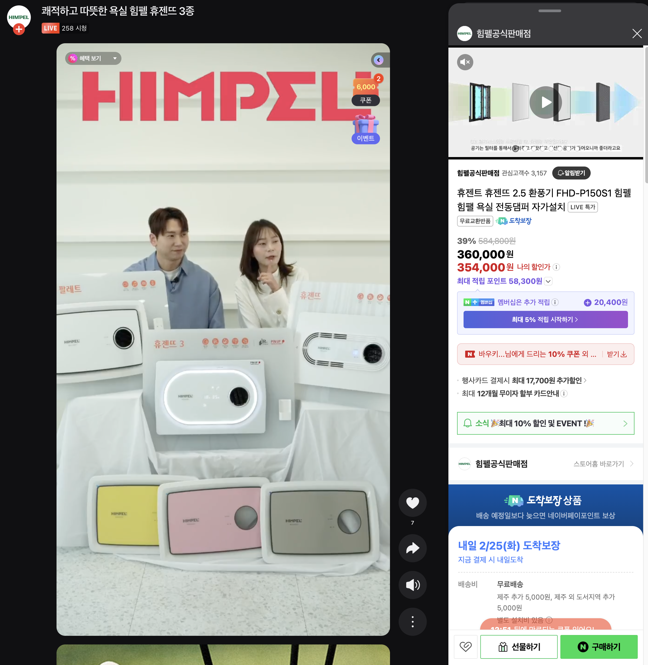Play the filter product video
Viewport: 648px width, 665px height.
[545, 102]
